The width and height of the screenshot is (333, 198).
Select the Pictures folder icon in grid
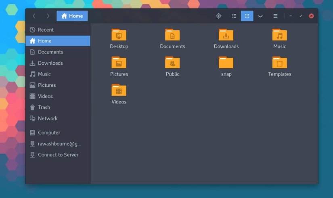pos(119,63)
